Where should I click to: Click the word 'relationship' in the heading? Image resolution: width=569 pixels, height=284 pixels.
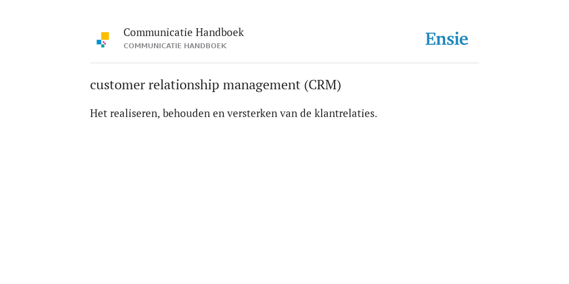184,85
